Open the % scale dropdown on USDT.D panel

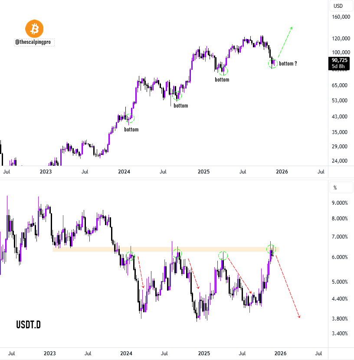click(x=335, y=188)
